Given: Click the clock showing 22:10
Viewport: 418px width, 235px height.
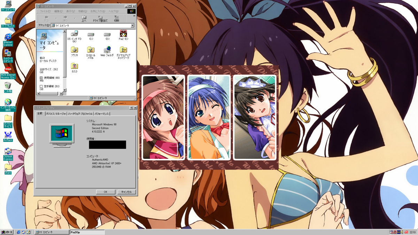Looking at the screenshot, I should (x=413, y=232).
